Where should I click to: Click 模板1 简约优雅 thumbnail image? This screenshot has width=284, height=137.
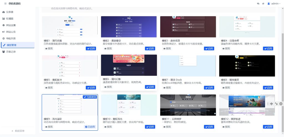pyautogui.click(x=70, y=27)
